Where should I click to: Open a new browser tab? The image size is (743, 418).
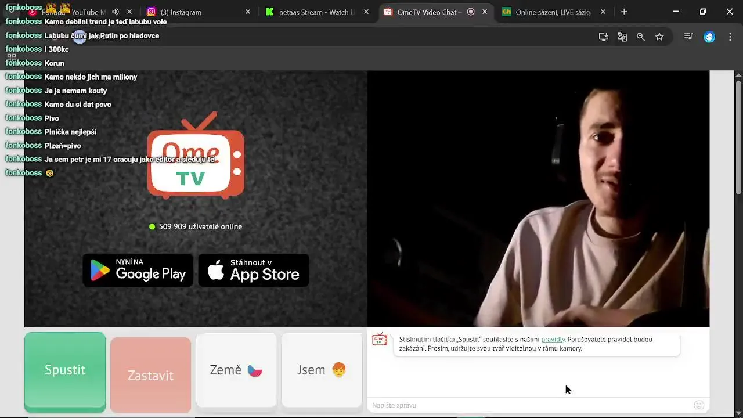click(x=624, y=12)
